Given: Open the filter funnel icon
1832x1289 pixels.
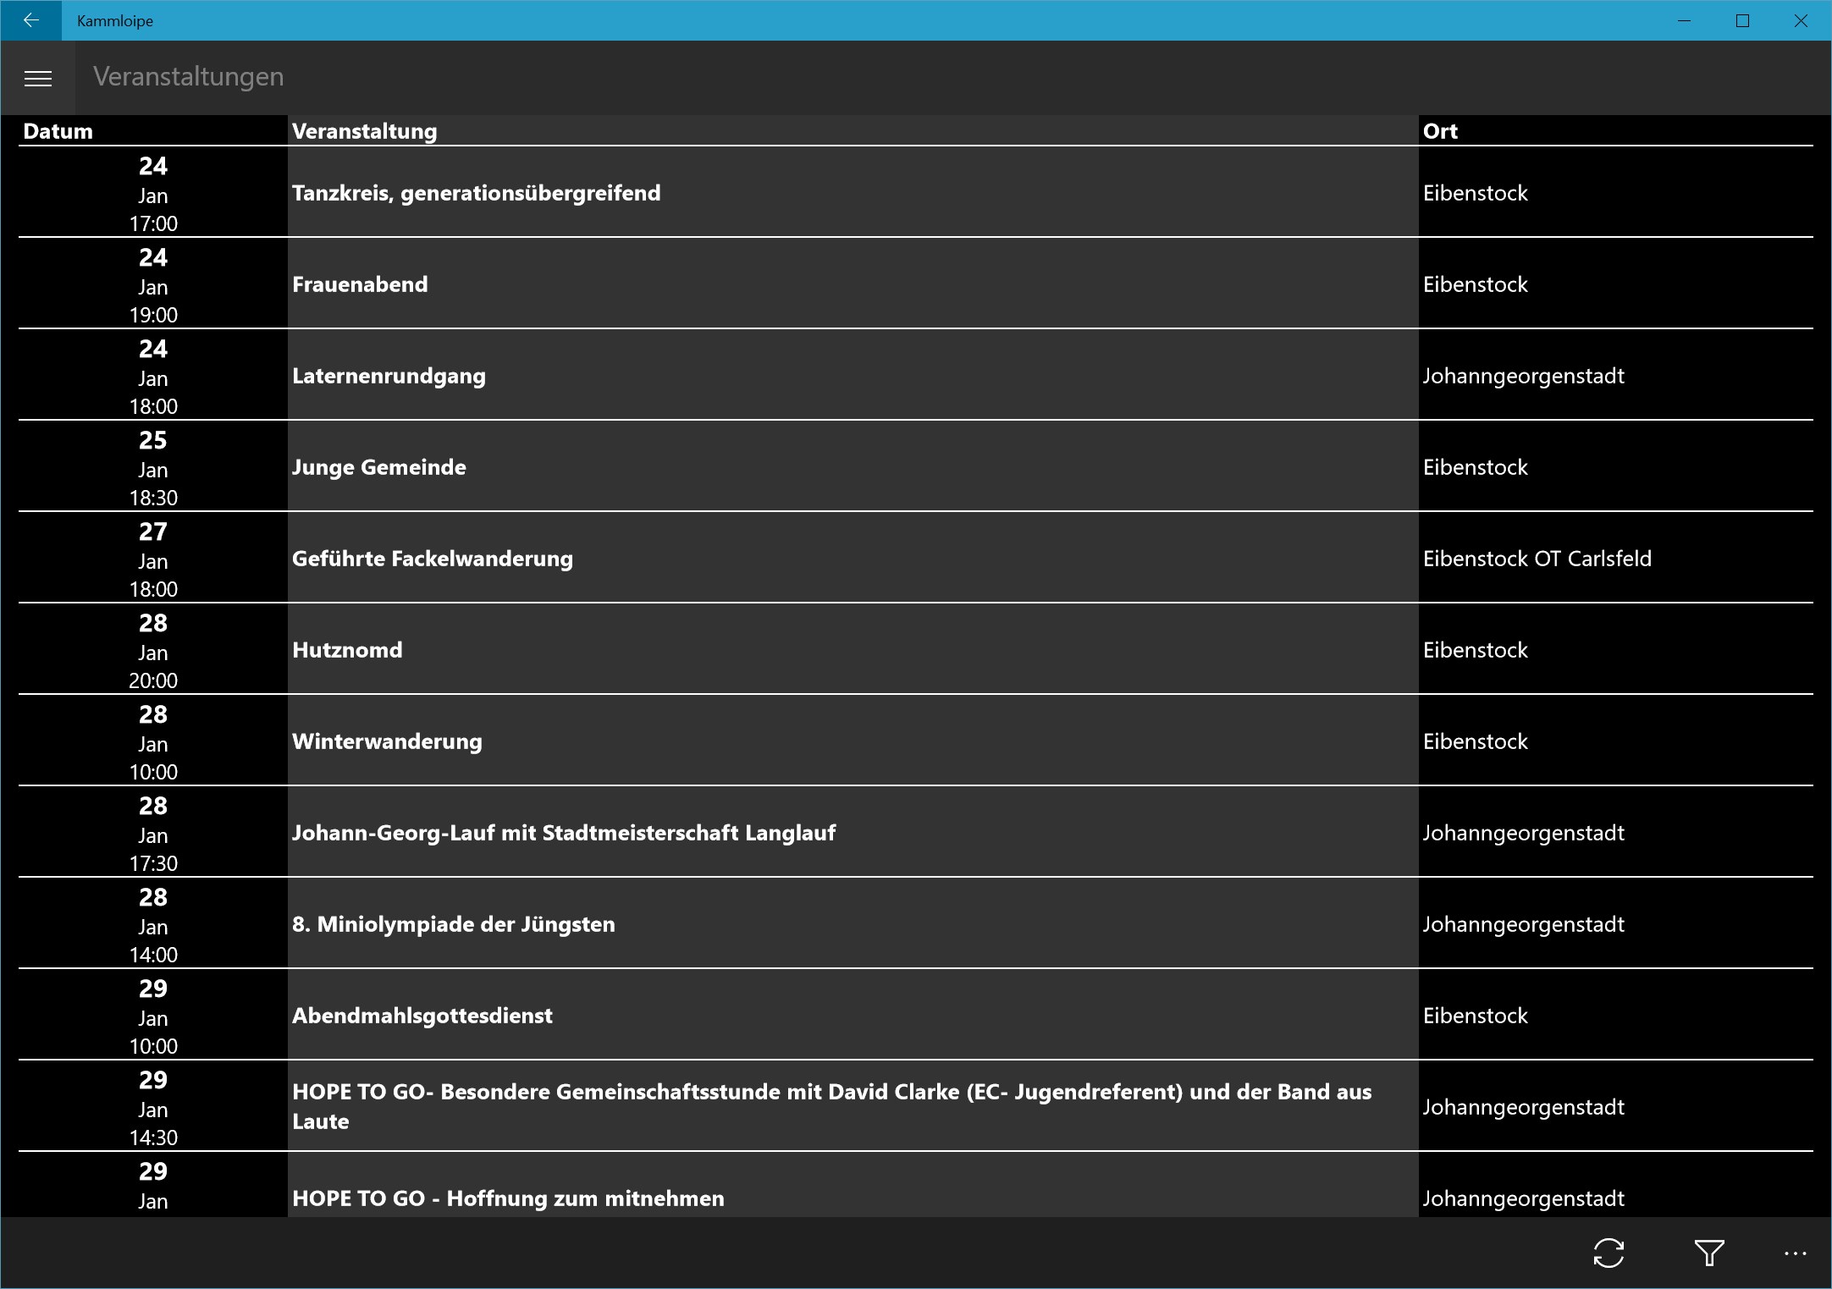Looking at the screenshot, I should [1708, 1253].
